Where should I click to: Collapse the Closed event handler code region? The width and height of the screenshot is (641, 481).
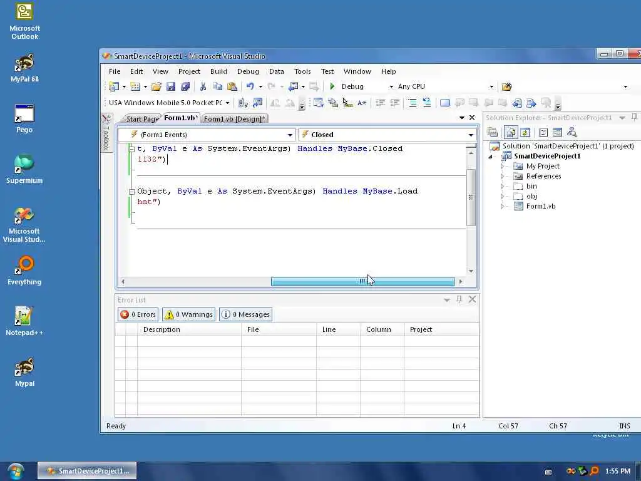[x=131, y=149]
